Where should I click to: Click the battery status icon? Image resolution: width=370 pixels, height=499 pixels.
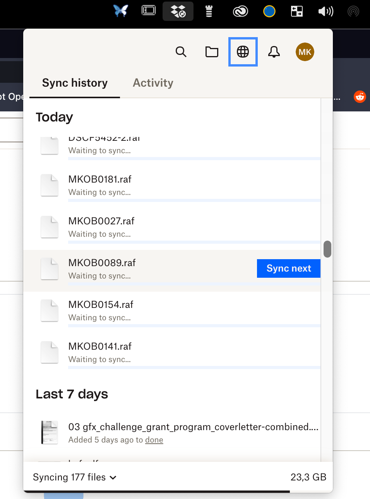[x=209, y=11]
